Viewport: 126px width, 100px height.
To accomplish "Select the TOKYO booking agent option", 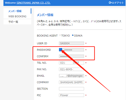I will [60, 35].
